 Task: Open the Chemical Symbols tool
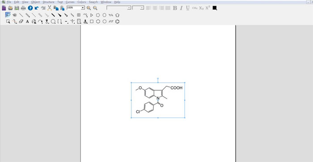pos(67,21)
